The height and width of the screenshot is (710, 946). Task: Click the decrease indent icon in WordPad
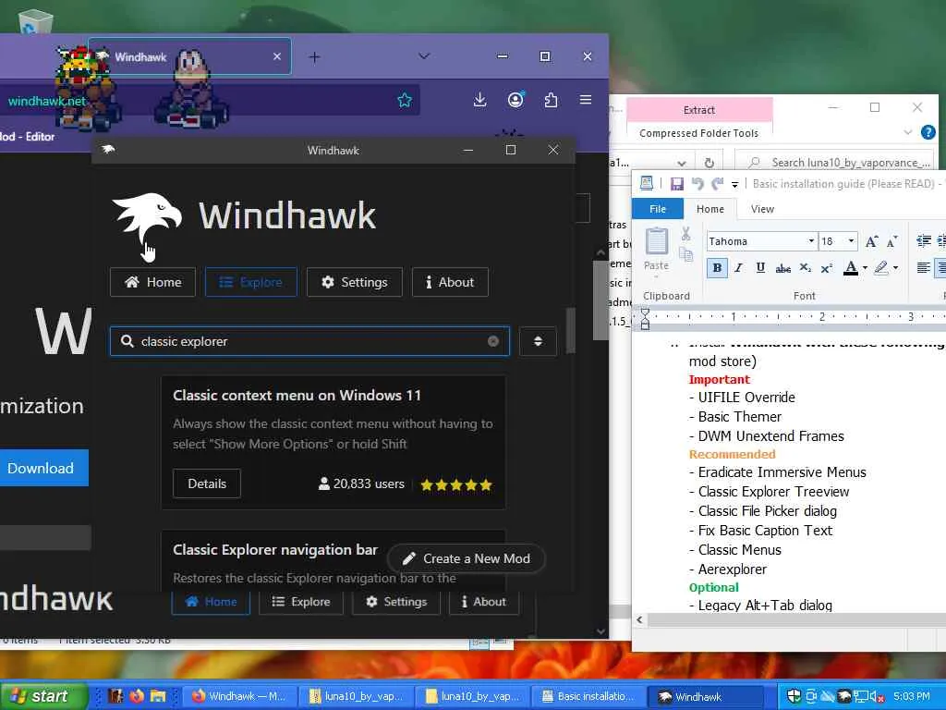pyautogui.click(x=923, y=241)
